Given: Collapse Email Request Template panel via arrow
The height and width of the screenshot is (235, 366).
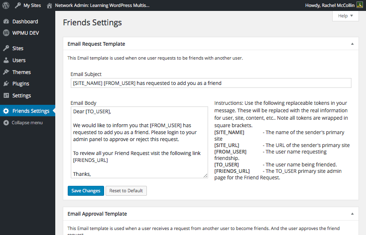Looking at the screenshot, I should (352, 44).
